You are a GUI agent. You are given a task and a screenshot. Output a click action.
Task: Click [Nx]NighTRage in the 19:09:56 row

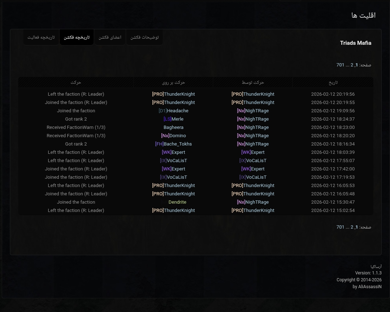pos(253,111)
